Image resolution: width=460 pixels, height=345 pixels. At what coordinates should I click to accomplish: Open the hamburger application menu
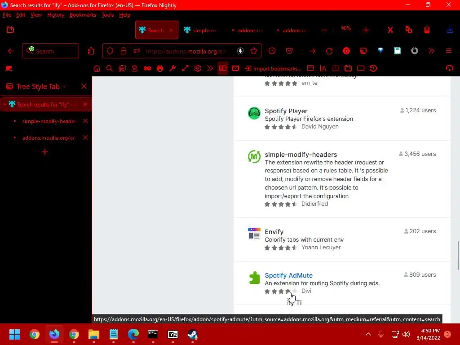tap(449, 51)
